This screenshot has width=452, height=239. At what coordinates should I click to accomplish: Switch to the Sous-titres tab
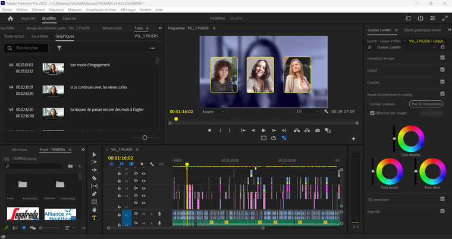(39, 36)
